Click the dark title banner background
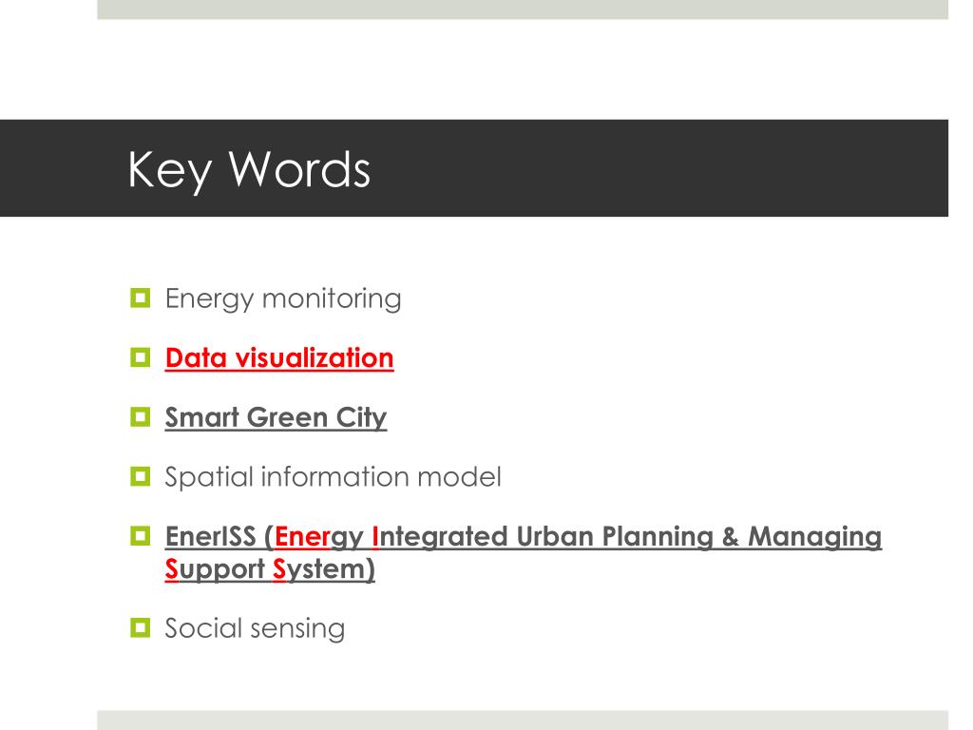 (x=620, y=168)
